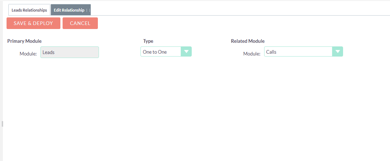390x161 pixels.
Task: Open the Related Module Calls dropdown
Action: coord(303,52)
